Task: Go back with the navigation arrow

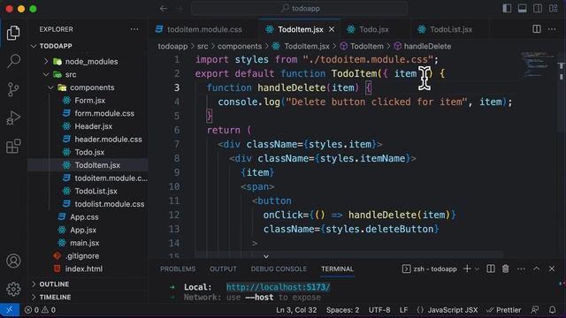Action: (164, 8)
